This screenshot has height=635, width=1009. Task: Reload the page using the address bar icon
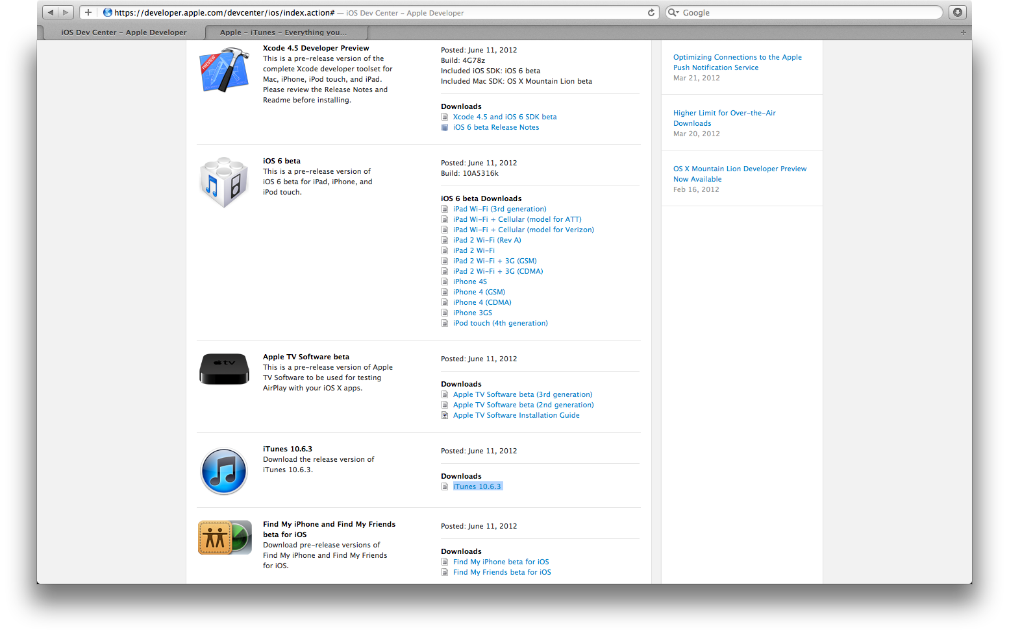(651, 12)
